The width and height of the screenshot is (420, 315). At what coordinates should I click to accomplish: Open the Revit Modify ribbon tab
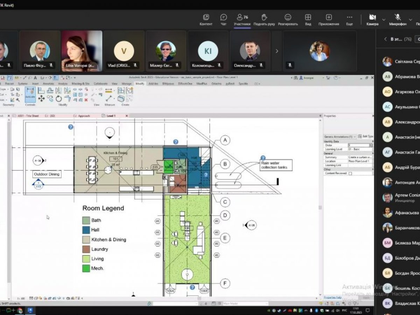pyautogui.click(x=140, y=84)
